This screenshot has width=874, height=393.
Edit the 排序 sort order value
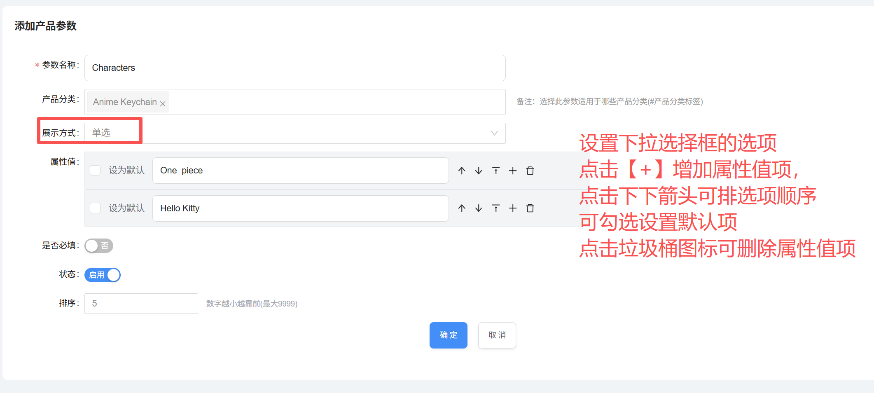(141, 303)
